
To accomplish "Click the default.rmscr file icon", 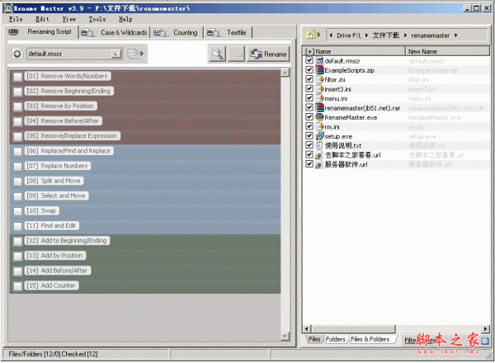I will pos(320,60).
